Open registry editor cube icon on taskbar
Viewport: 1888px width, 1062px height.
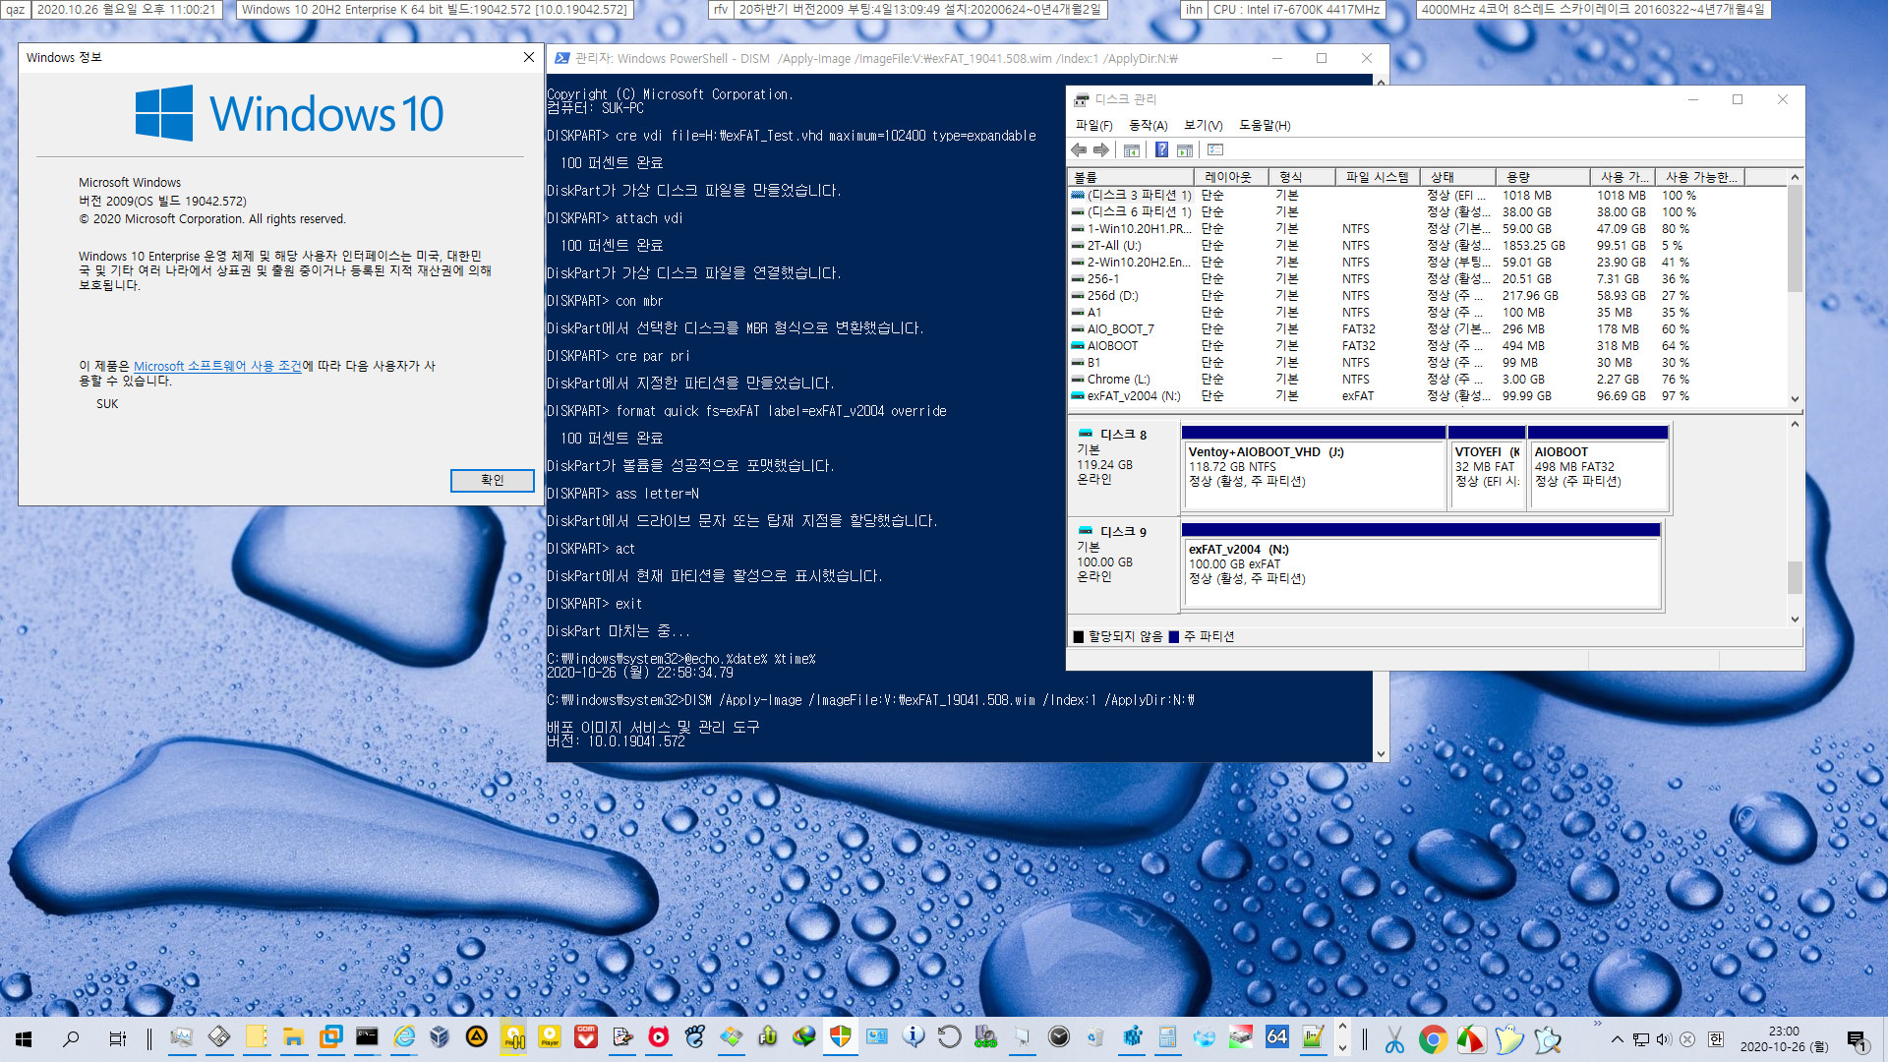(1133, 1037)
